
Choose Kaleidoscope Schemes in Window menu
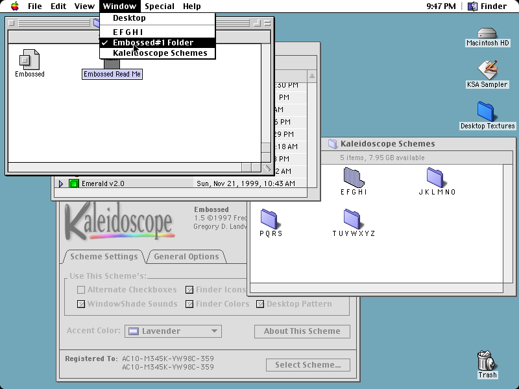point(158,53)
